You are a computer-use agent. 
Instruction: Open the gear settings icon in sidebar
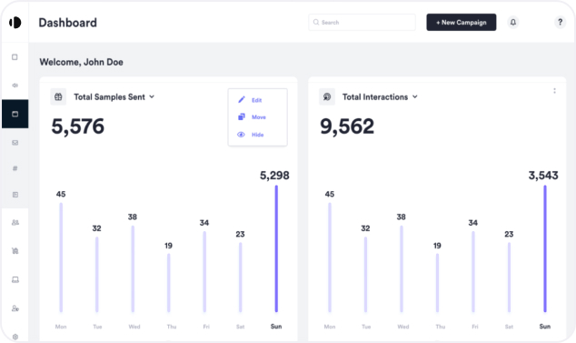(15, 337)
